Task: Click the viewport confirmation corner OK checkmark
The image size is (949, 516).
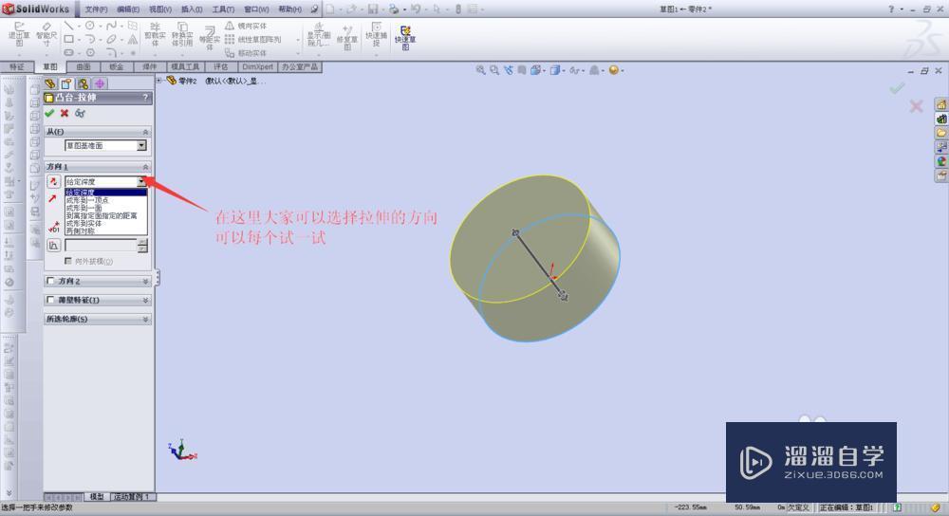Action: (x=897, y=88)
